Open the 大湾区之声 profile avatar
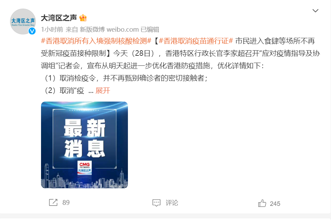Image resolution: width=331 pixels, height=220 pixels. [x=23, y=21]
